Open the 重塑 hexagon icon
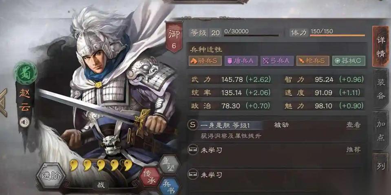Viewport: 391px width, 195px height. [x=169, y=164]
